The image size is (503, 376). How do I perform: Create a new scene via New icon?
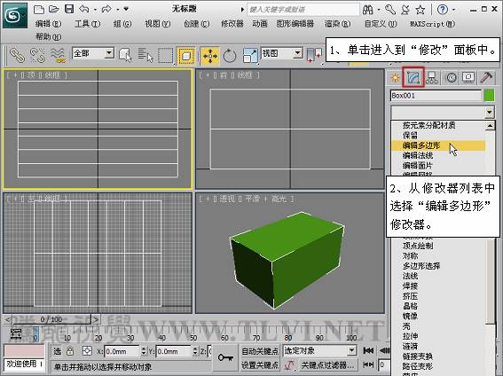pyautogui.click(x=39, y=9)
